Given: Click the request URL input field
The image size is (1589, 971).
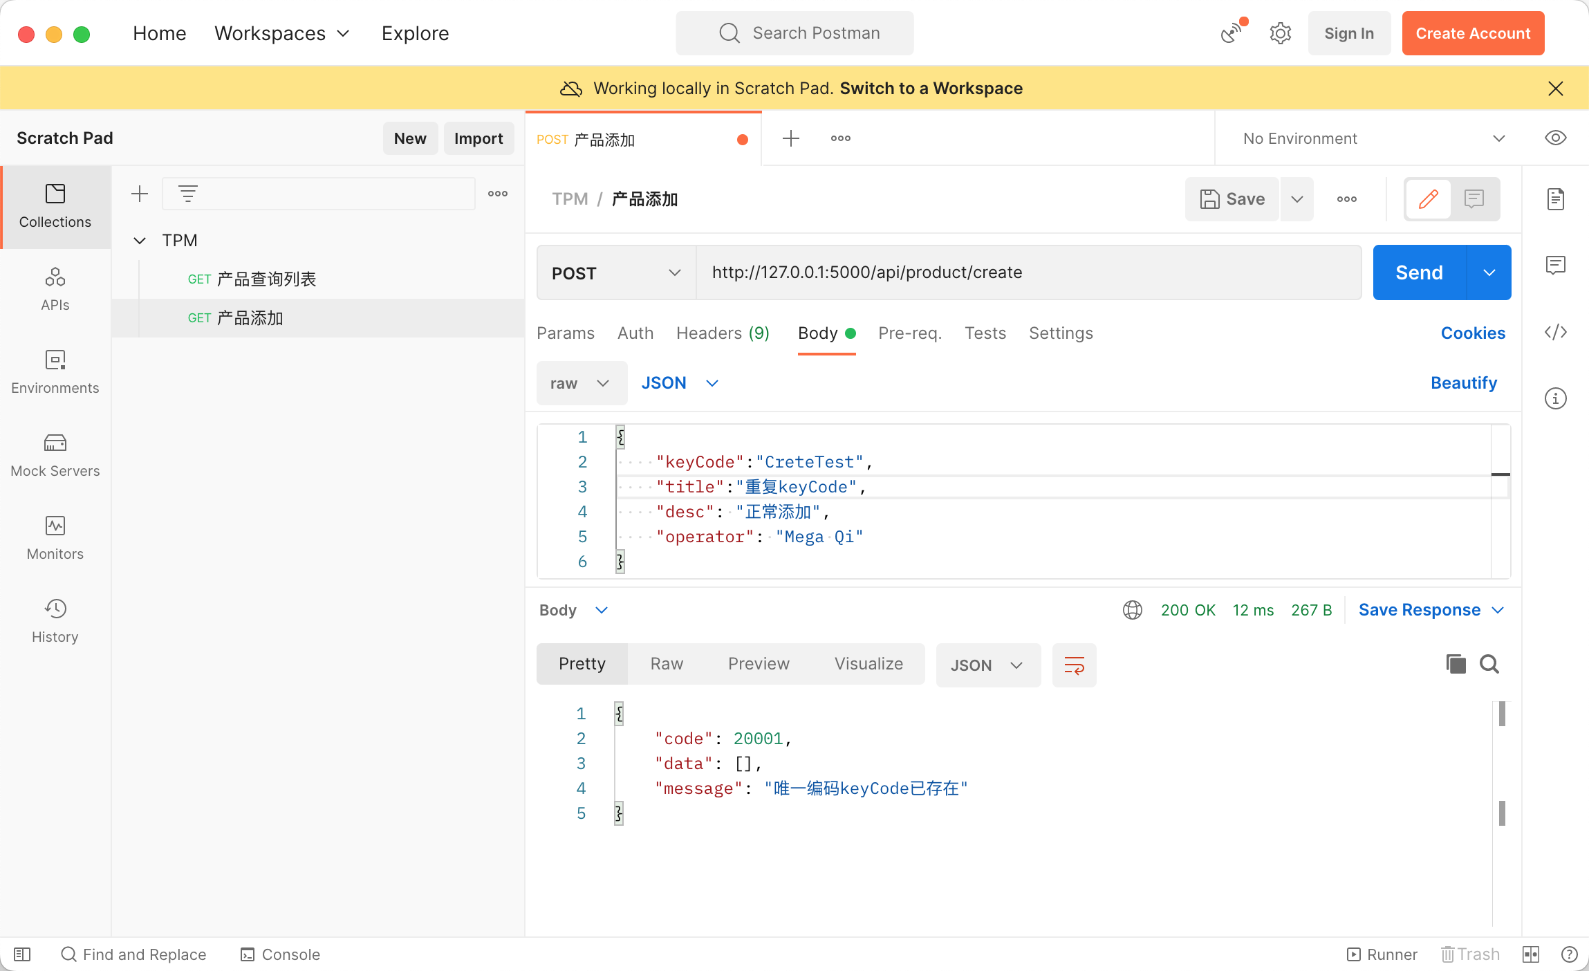Looking at the screenshot, I should click(1027, 272).
